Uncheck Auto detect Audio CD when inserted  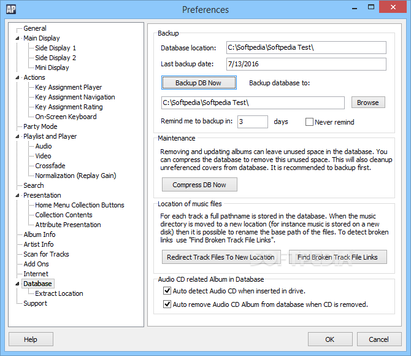pyautogui.click(x=167, y=291)
